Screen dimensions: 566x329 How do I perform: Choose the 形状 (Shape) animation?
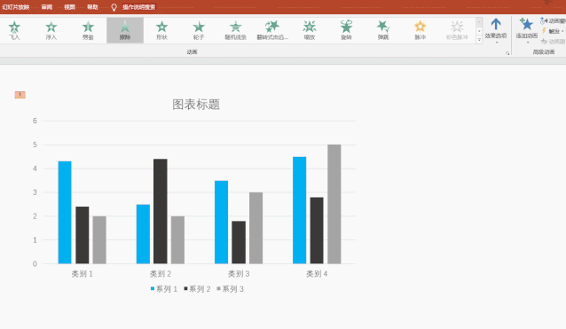(161, 30)
